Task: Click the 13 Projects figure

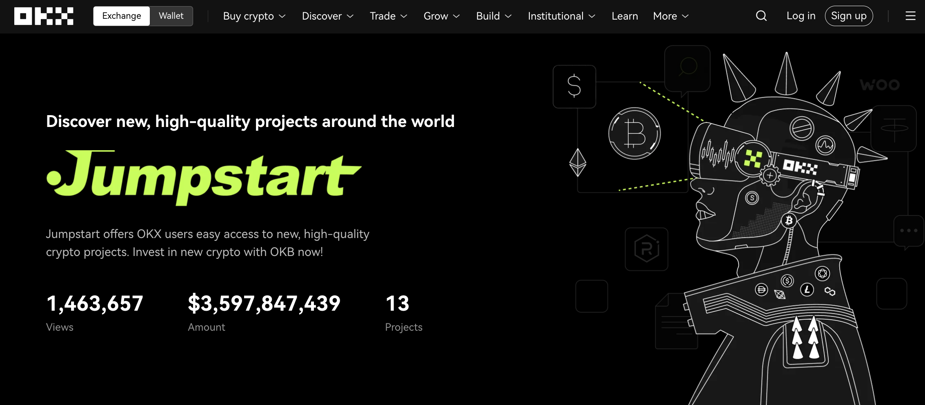Action: tap(397, 303)
